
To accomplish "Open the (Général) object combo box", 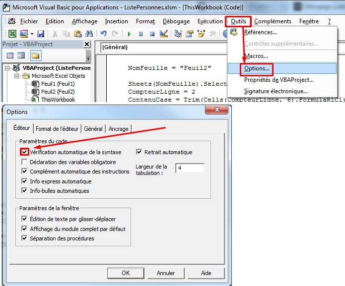I will point(164,47).
